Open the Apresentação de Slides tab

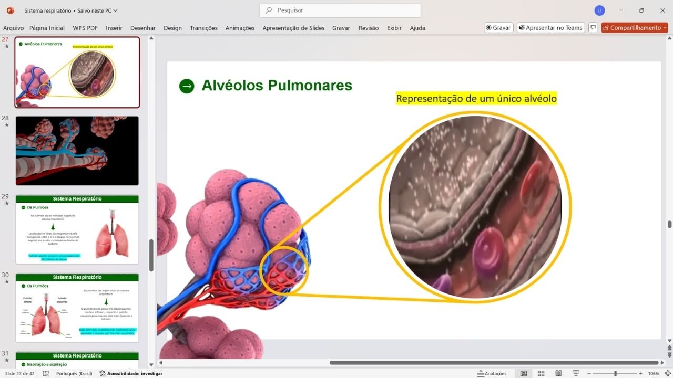coord(293,28)
